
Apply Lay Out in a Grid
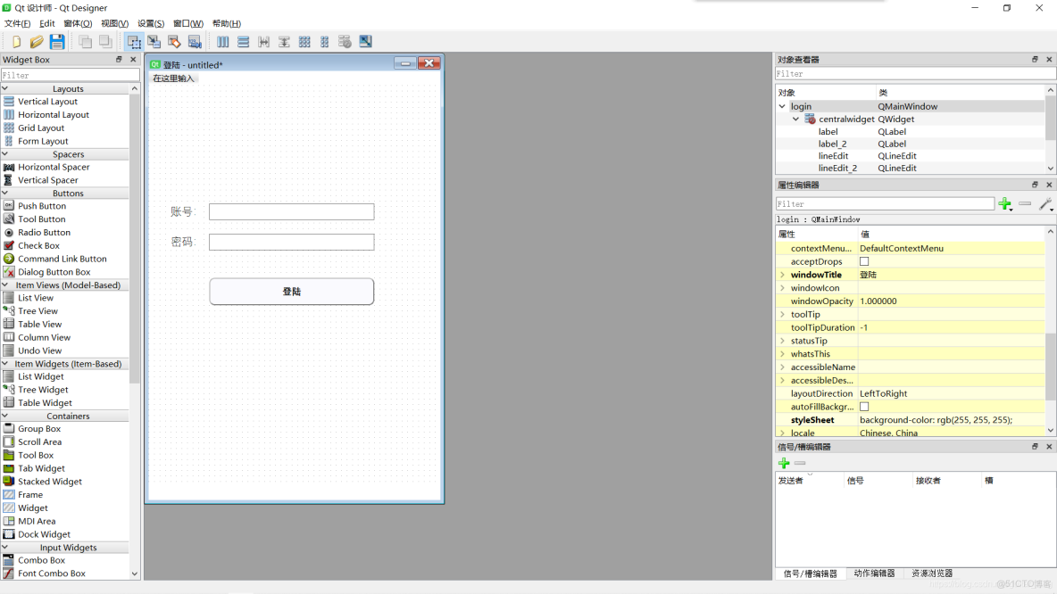304,41
